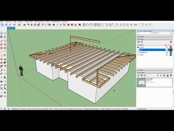Image resolution: width=174 pixels, height=131 pixels.
Task: Select the Rectangle tool in left toolbar
Action: 1,44
